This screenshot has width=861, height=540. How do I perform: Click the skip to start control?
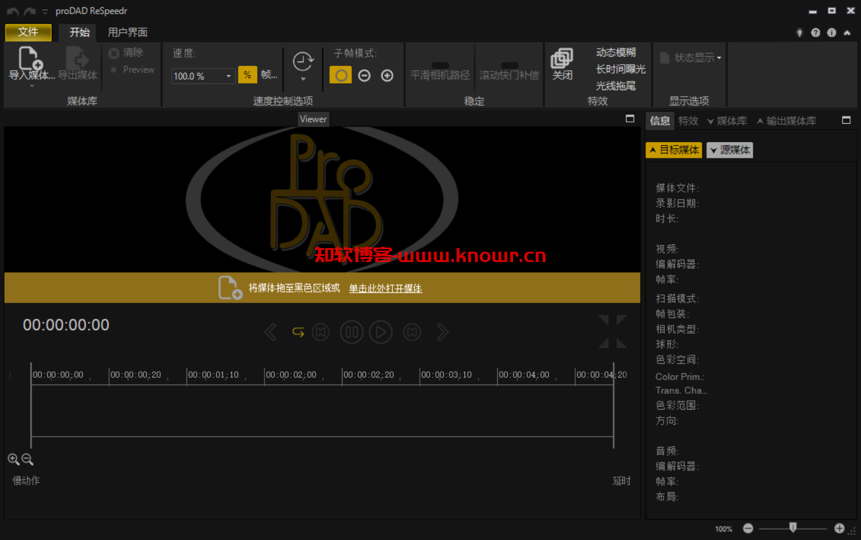[321, 332]
